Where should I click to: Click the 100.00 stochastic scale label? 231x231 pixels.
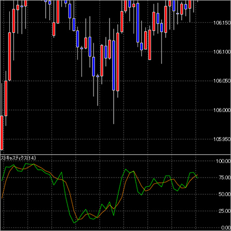pos(223,161)
